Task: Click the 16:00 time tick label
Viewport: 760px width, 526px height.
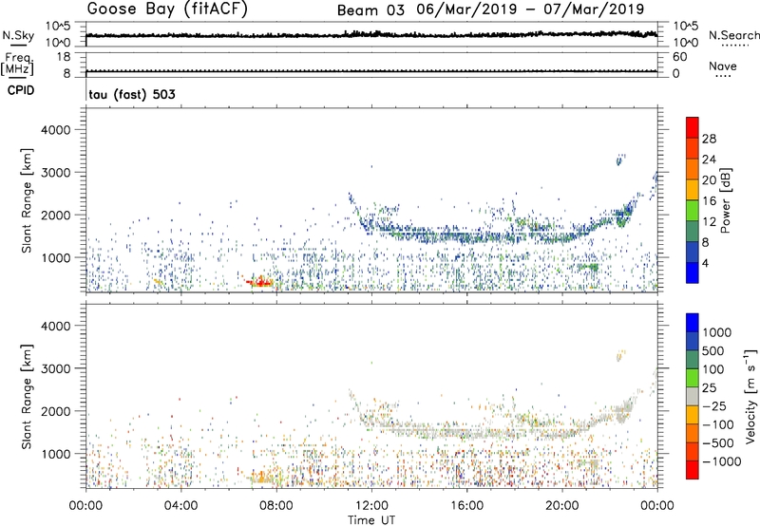Action: pyautogui.click(x=466, y=505)
